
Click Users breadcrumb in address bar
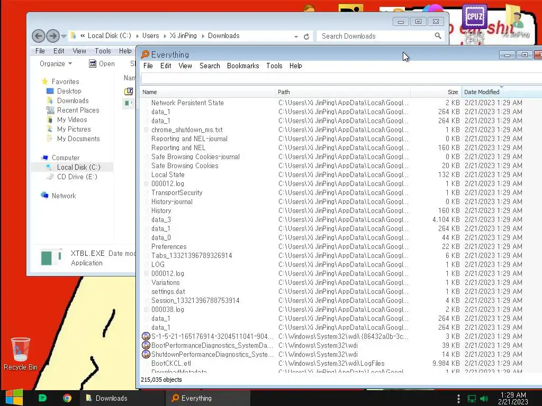click(151, 35)
